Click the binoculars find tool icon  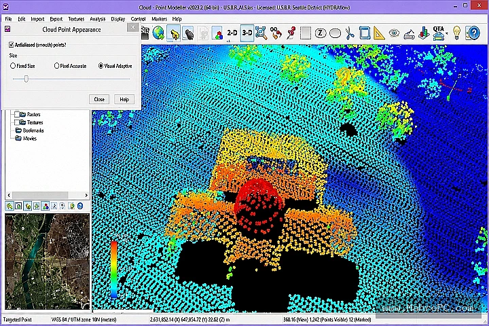click(x=276, y=33)
